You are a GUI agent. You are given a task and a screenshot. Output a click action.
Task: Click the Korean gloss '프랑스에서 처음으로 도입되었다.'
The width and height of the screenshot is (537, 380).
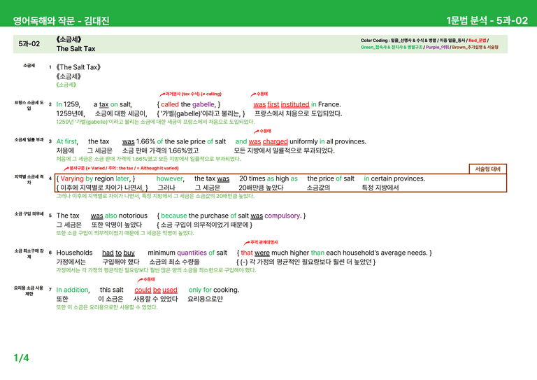pos(298,114)
